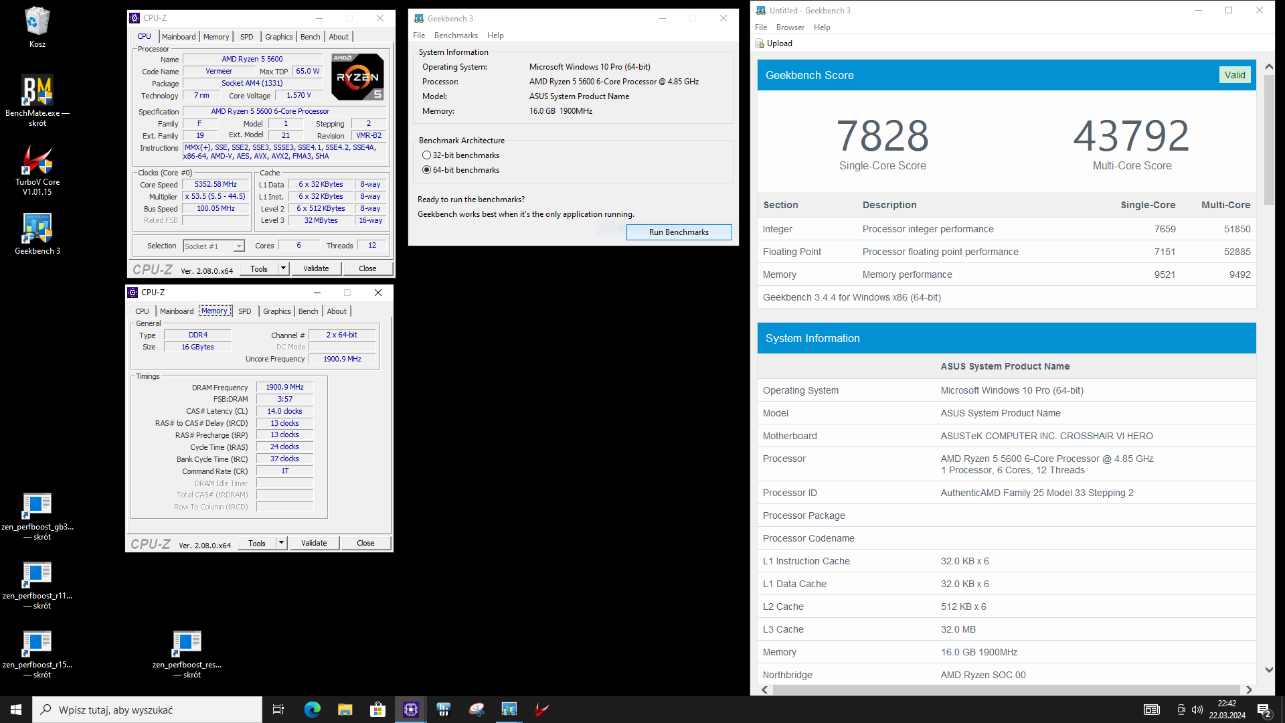Viewport: 1285px width, 723px height.
Task: Open the Socket #1 selection dropdown
Action: tap(214, 246)
